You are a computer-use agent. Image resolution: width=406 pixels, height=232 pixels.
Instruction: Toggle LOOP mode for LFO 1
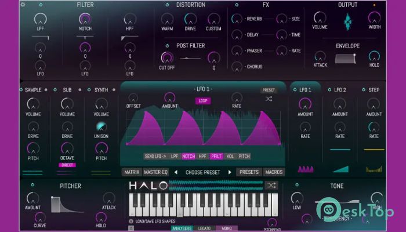pyautogui.click(x=203, y=101)
